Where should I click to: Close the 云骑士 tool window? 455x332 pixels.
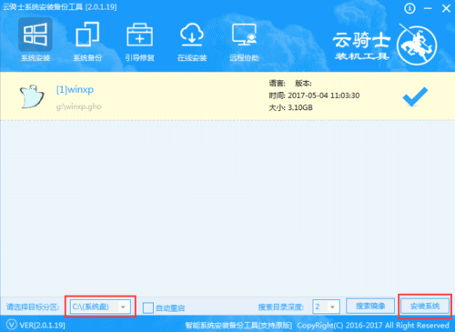click(446, 8)
